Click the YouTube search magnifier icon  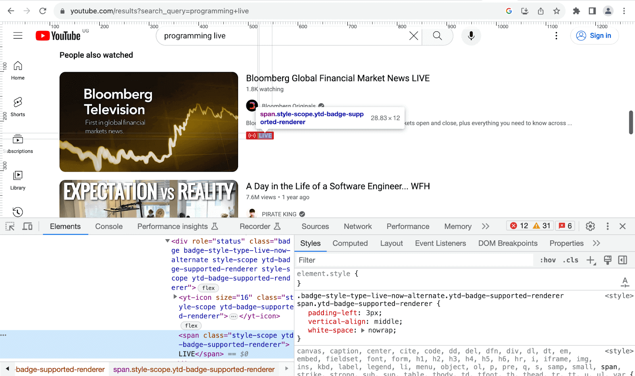pos(437,36)
